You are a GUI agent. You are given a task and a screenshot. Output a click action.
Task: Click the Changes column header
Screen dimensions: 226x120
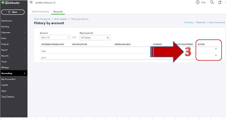157,44
